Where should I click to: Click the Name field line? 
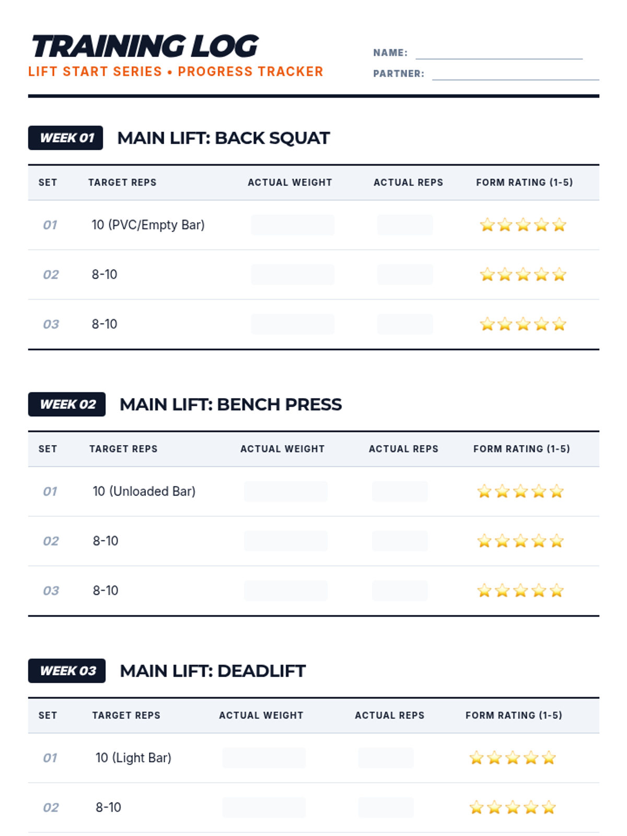pos(499,53)
